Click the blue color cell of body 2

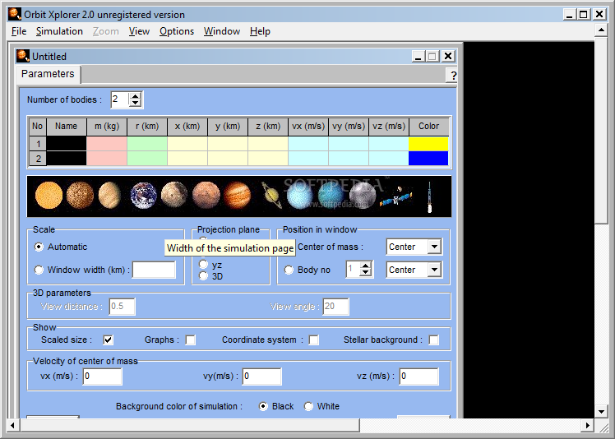coord(428,159)
